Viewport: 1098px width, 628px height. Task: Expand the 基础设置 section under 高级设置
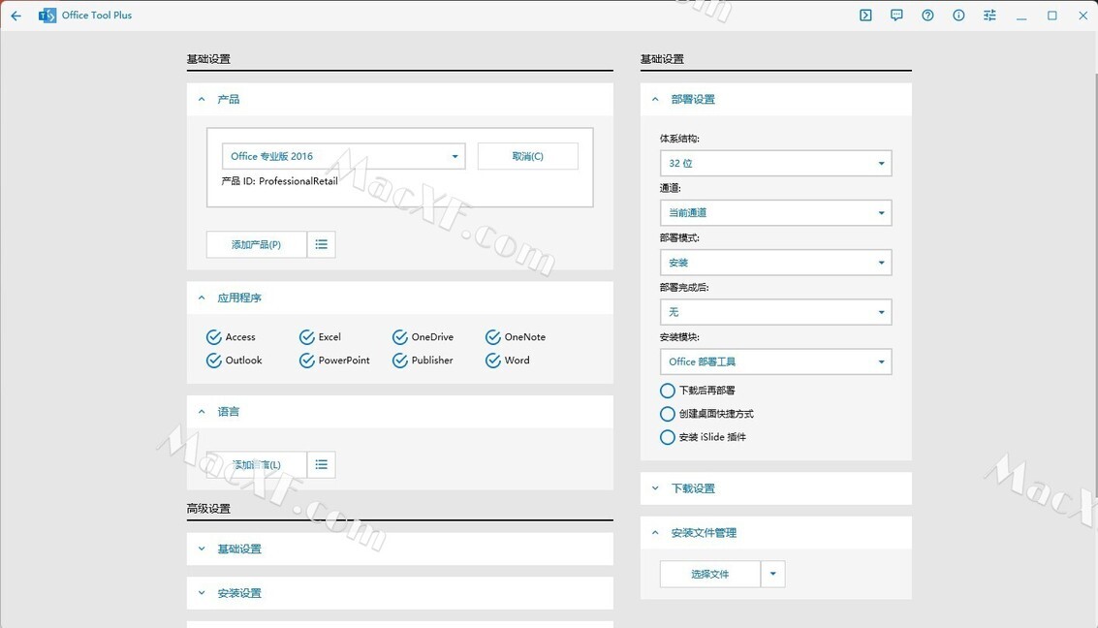tap(400, 549)
